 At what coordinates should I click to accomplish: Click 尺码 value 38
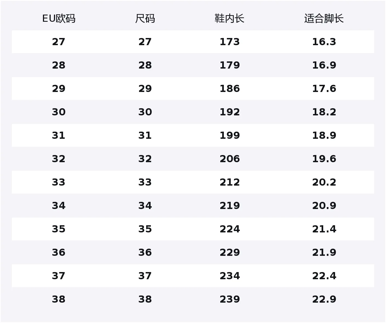(145, 299)
